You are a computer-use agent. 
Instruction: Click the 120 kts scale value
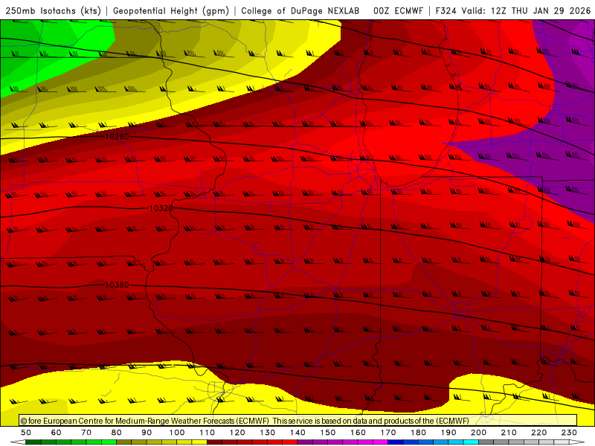[x=237, y=433]
